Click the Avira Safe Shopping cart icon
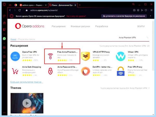 pyautogui.click(x=15, y=71)
